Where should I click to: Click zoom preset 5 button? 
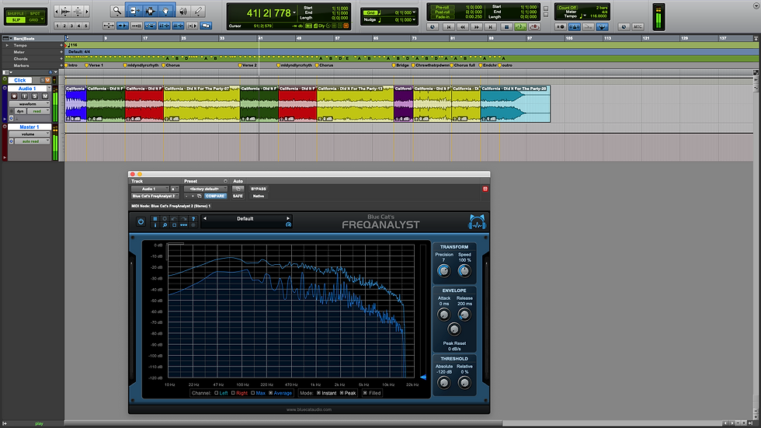[x=86, y=26]
